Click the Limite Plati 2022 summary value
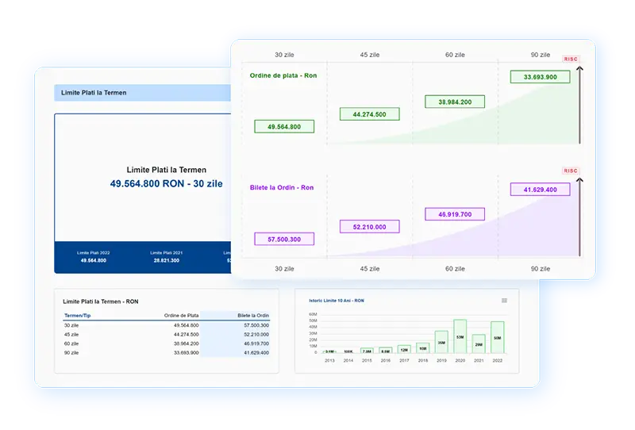 94,260
